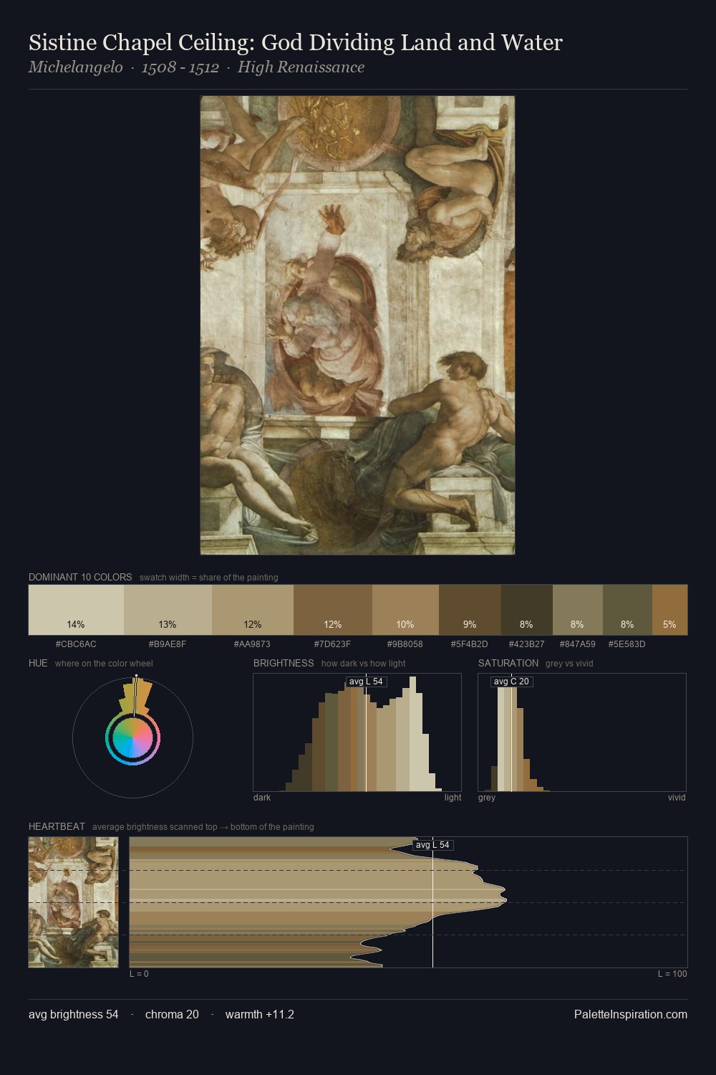Screen dimensions: 716x1075
Task: Click hex code text #5F4B2D
Action: coord(469,644)
